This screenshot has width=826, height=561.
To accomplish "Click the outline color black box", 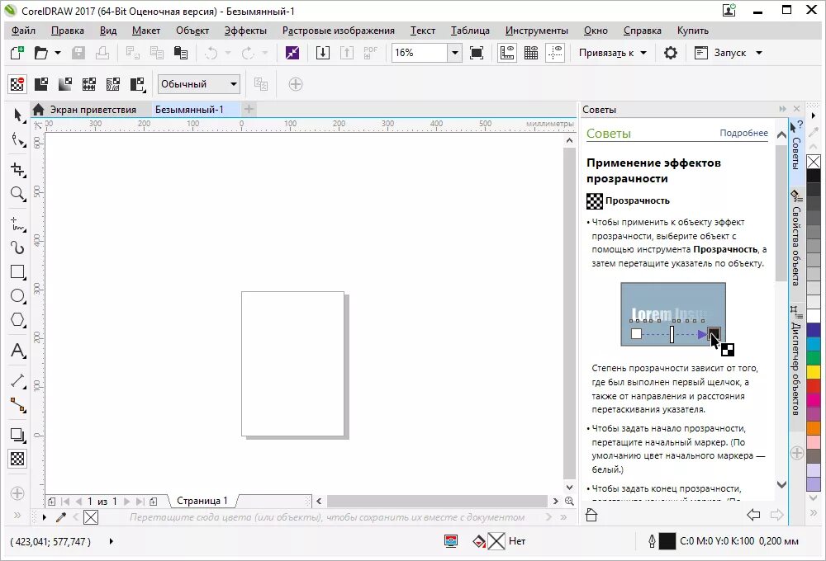I will click(x=667, y=541).
